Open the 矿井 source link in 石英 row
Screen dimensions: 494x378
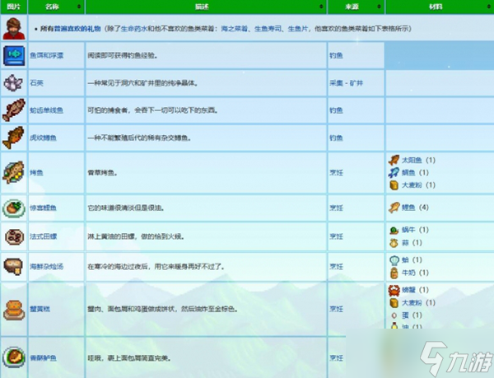point(357,83)
